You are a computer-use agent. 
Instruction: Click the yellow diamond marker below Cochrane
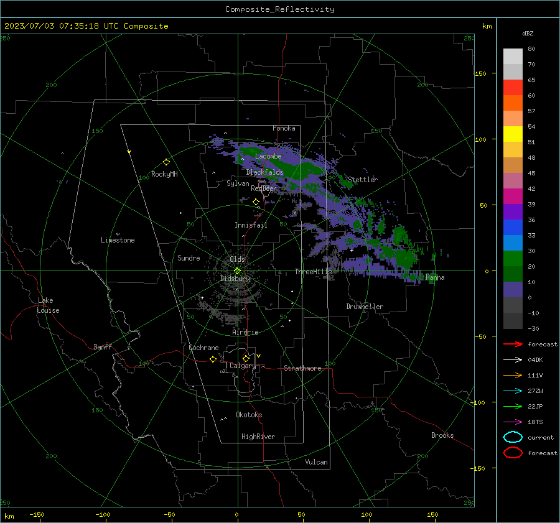tap(213, 359)
